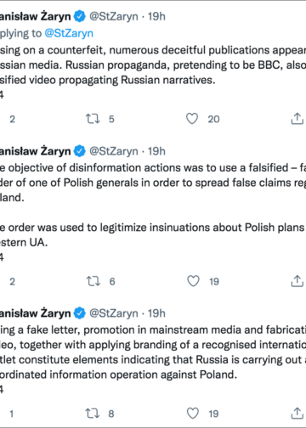Click the verified badge on the third tweet

point(80,313)
